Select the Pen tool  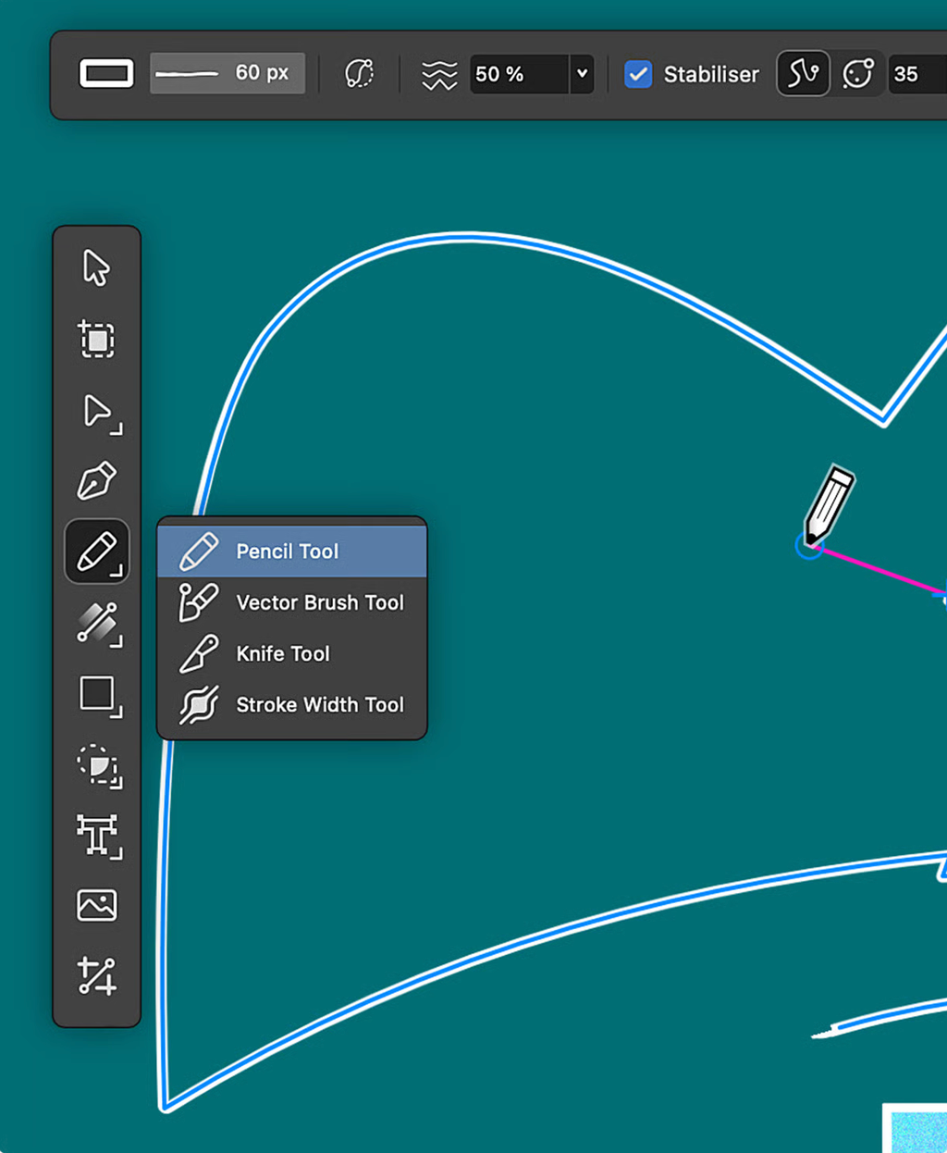click(x=96, y=481)
